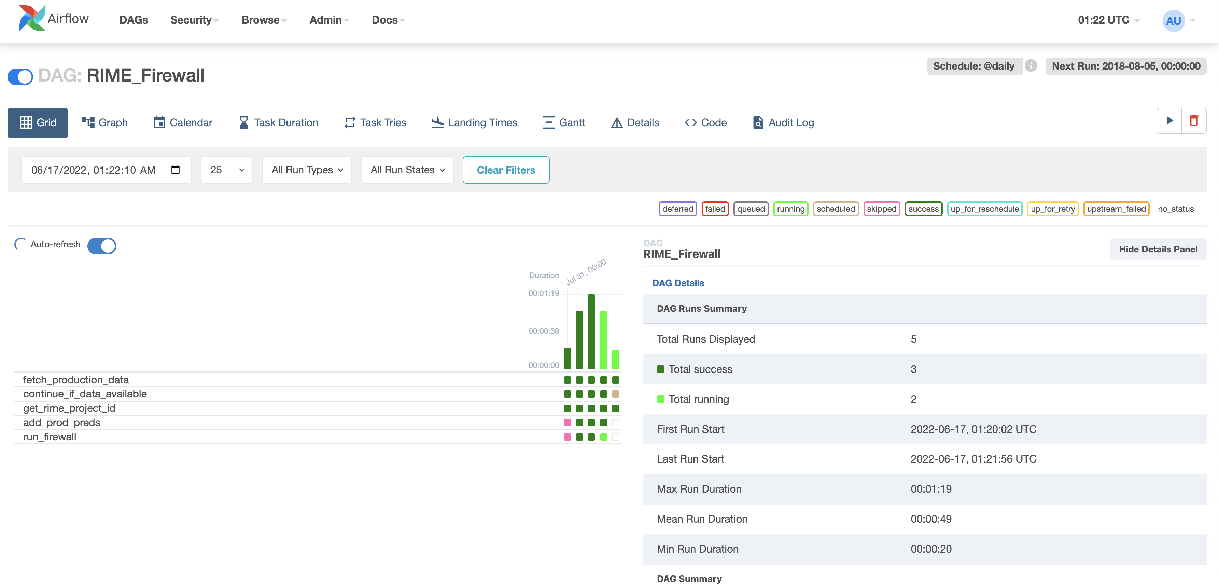Image resolution: width=1219 pixels, height=584 pixels.
Task: Select the run_firewall task row
Action: pyautogui.click(x=318, y=437)
